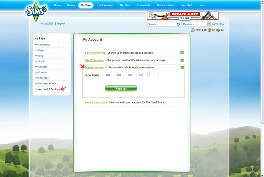This screenshot has width=264, height=177.
Task: Open The Exchange in navigation
Action: click(105, 5)
